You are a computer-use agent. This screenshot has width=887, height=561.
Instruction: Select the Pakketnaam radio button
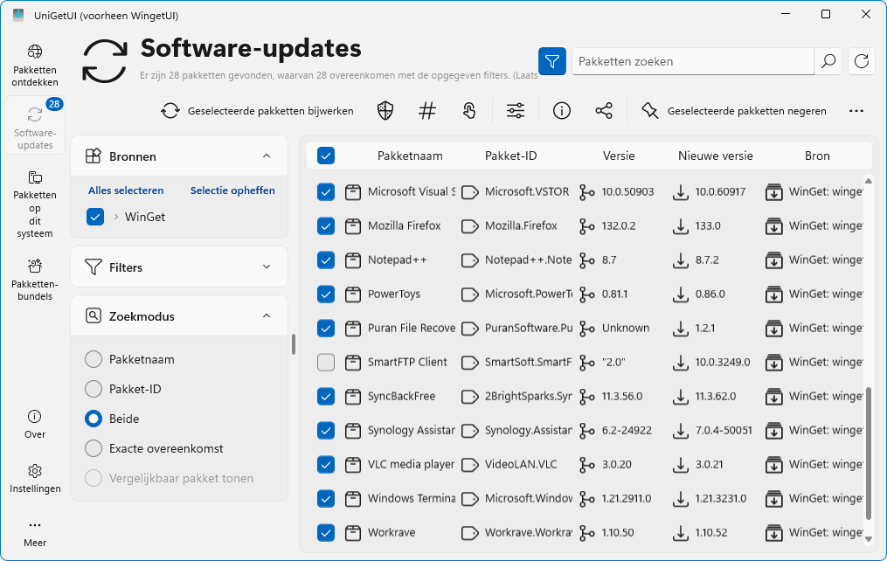[94, 359]
